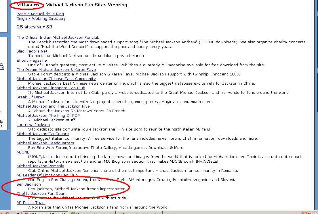Click 'Michael Jackson's best Chinese news center' text
This screenshot has height=214, width=318.
(x=142, y=83)
